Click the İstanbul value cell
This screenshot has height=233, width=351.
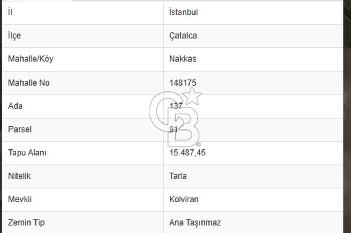pos(183,12)
